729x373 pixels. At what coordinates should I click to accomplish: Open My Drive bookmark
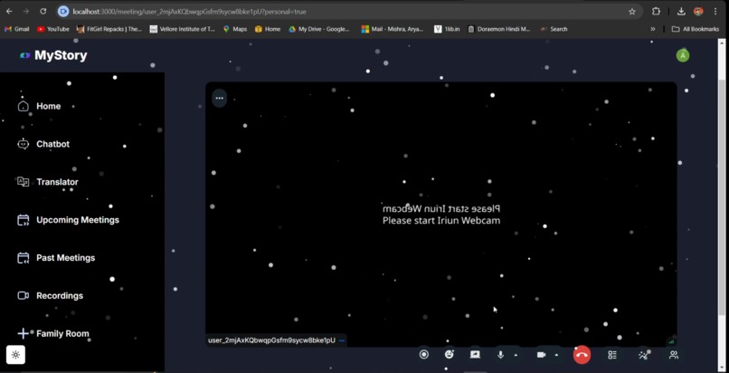319,29
